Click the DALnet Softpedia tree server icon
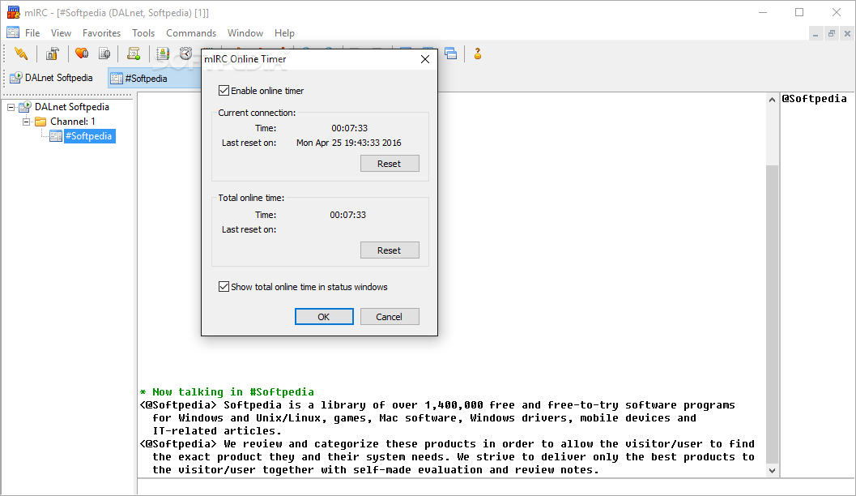Screen dimensions: 856x496 (x=25, y=107)
